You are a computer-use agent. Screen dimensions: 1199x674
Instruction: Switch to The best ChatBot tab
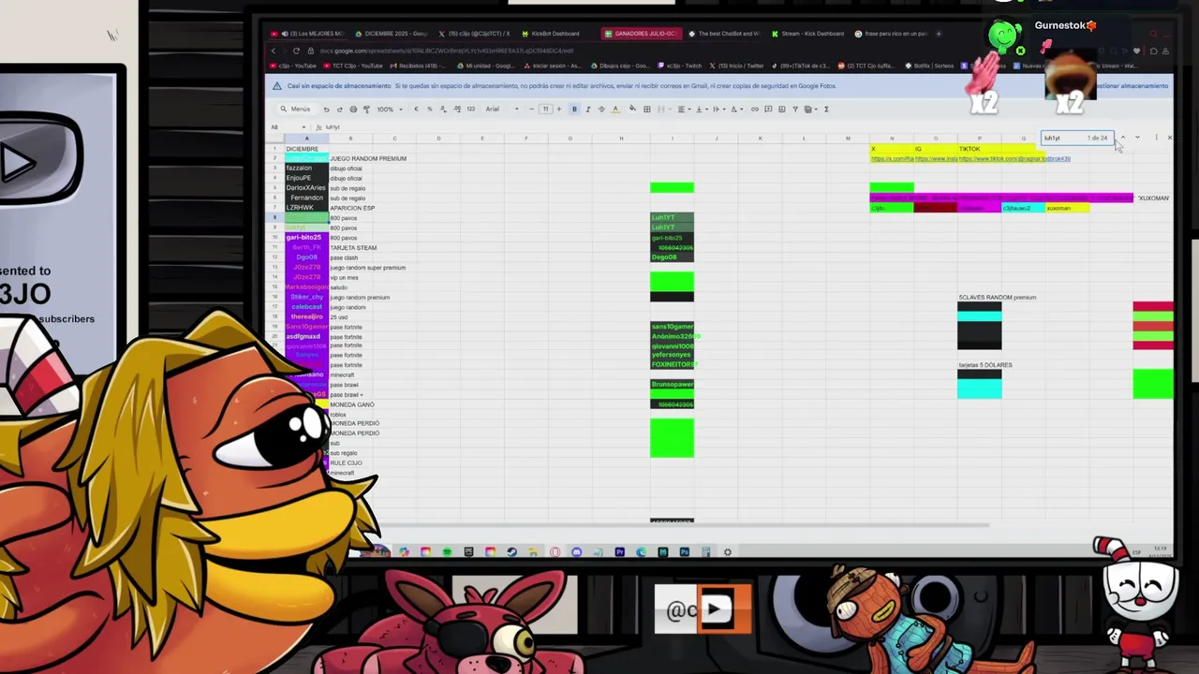723,34
